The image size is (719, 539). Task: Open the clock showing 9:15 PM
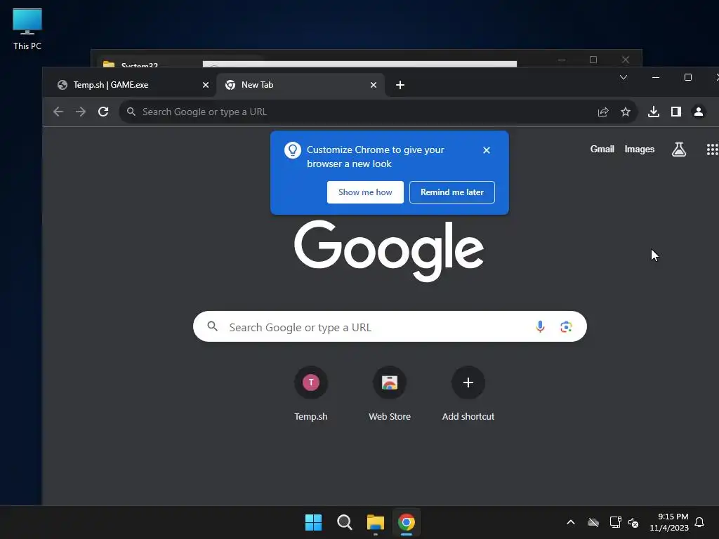coord(669,522)
